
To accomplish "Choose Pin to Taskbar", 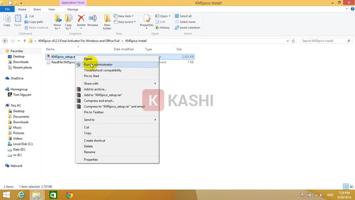I will tap(117, 112).
